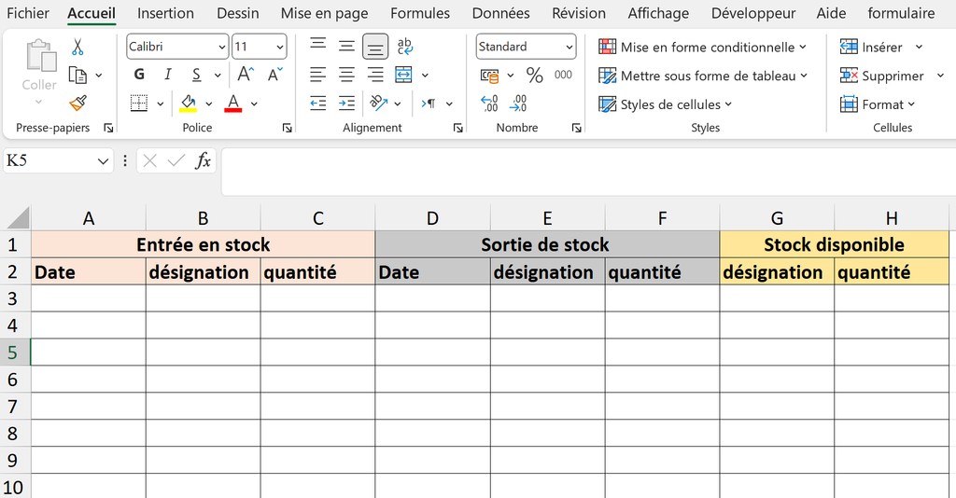This screenshot has height=498, width=956.
Task: Toggle bottom vertical alignment
Action: tap(375, 47)
